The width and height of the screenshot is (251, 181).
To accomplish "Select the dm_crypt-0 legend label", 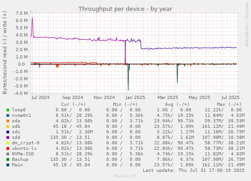I will tap(26, 143).
